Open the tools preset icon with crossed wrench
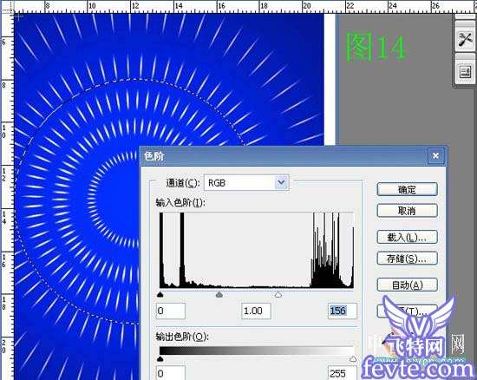Image resolution: width=477 pixels, height=380 pixels. pos(465,39)
